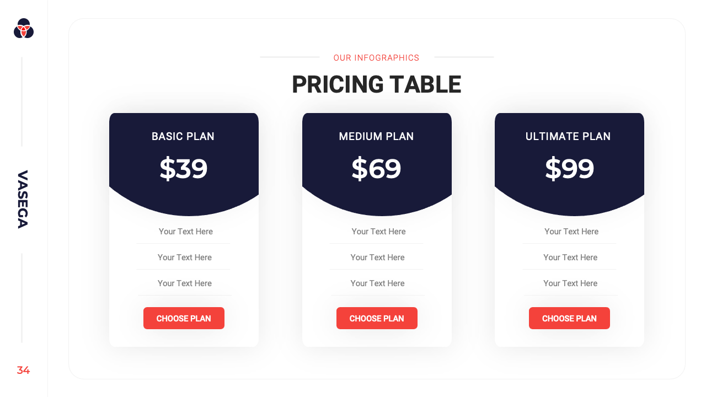Click the slide number 34
This screenshot has width=706, height=397.
[x=23, y=370]
